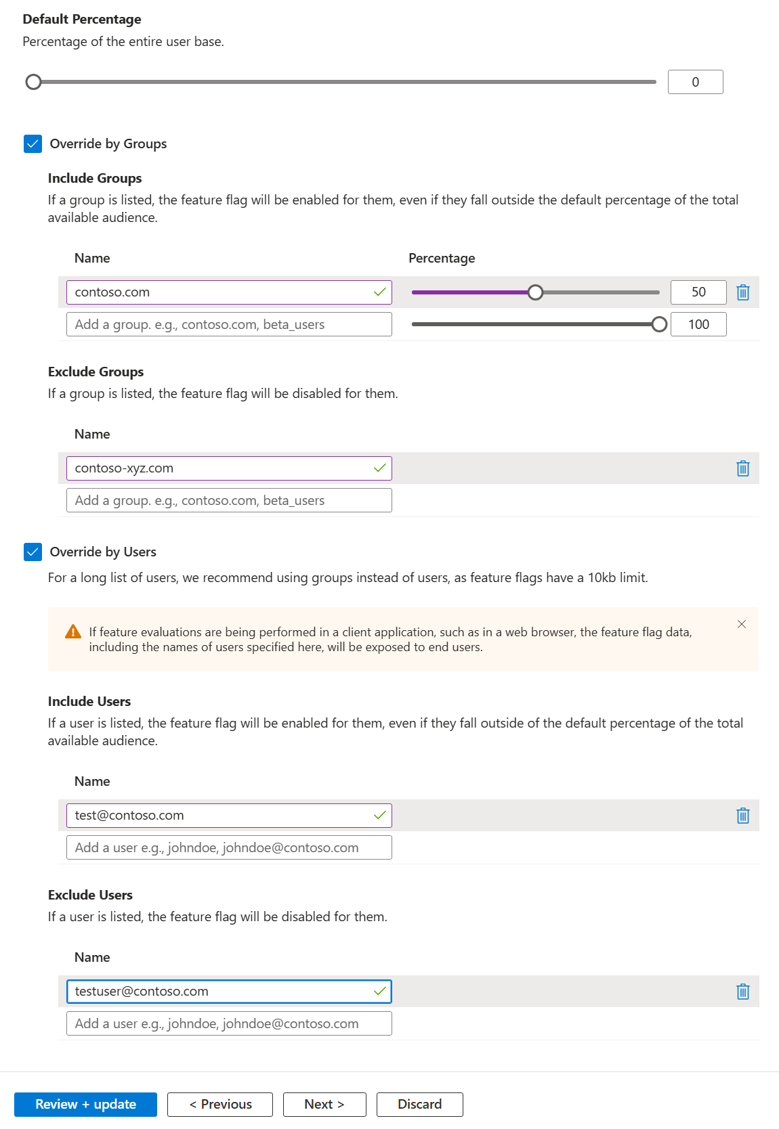Remove test@contoso.com from included users
The image size is (779, 1129).
click(x=743, y=816)
